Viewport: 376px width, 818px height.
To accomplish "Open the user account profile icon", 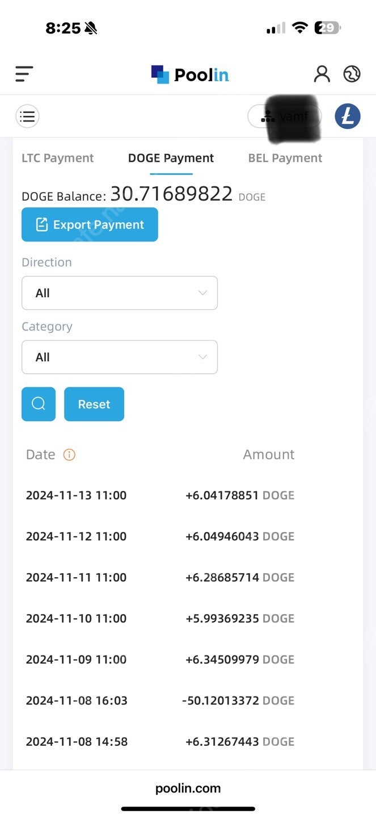I will click(322, 74).
